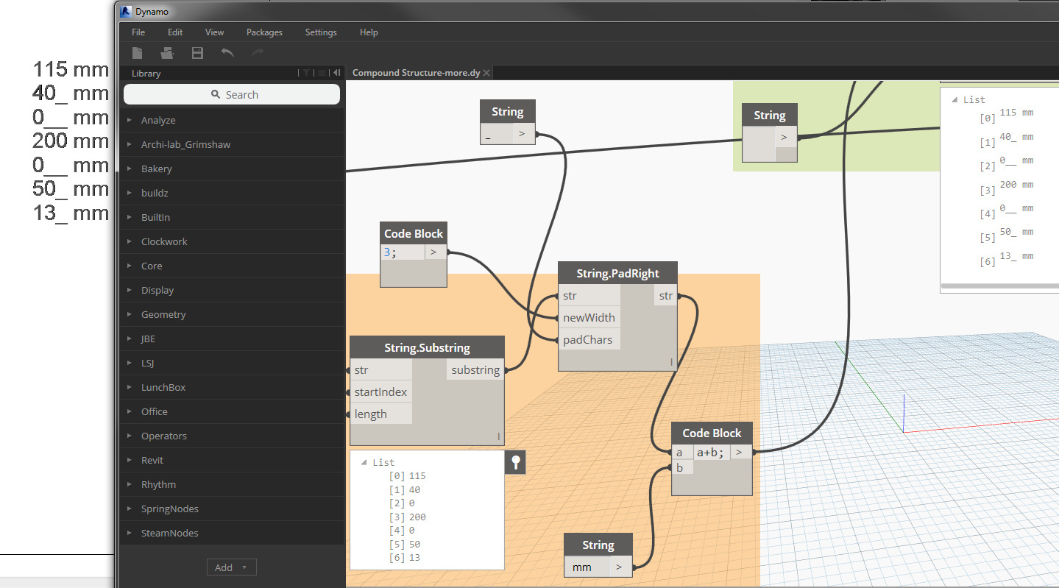Click the Open file folder icon
This screenshot has width=1059, height=588.
167,53
